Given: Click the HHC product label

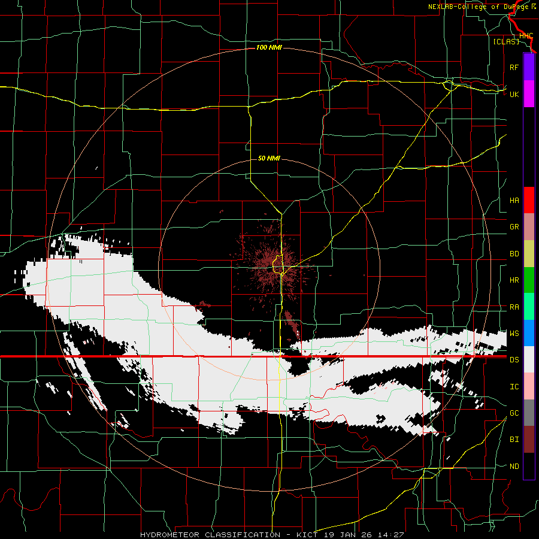Looking at the screenshot, I should [x=526, y=36].
